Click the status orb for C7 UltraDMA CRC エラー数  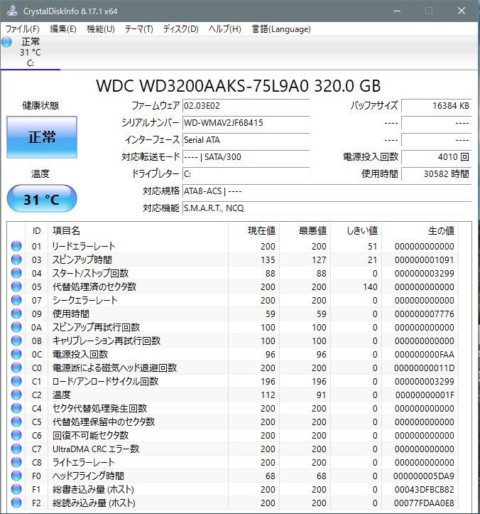pyautogui.click(x=16, y=449)
